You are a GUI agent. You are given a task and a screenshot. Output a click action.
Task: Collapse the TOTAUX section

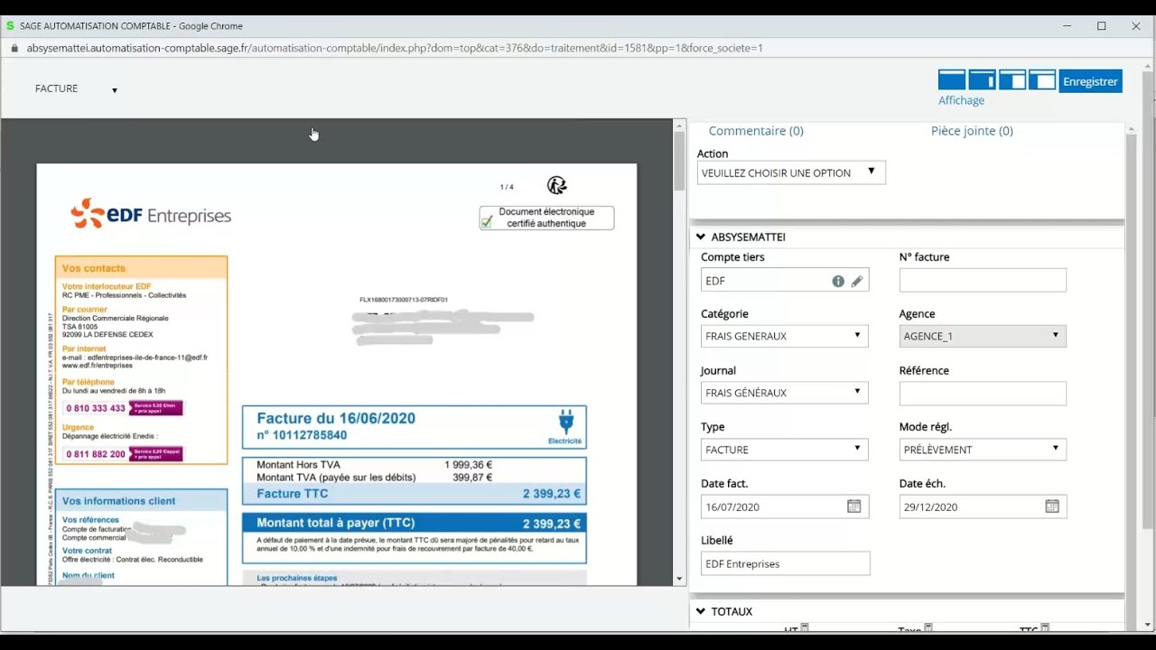click(x=701, y=612)
